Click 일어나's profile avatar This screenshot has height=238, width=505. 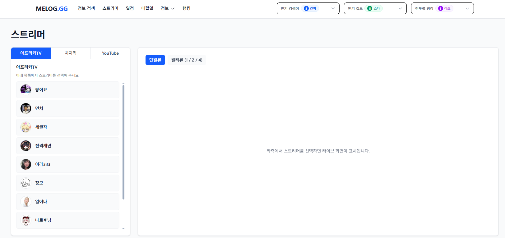[26, 202]
